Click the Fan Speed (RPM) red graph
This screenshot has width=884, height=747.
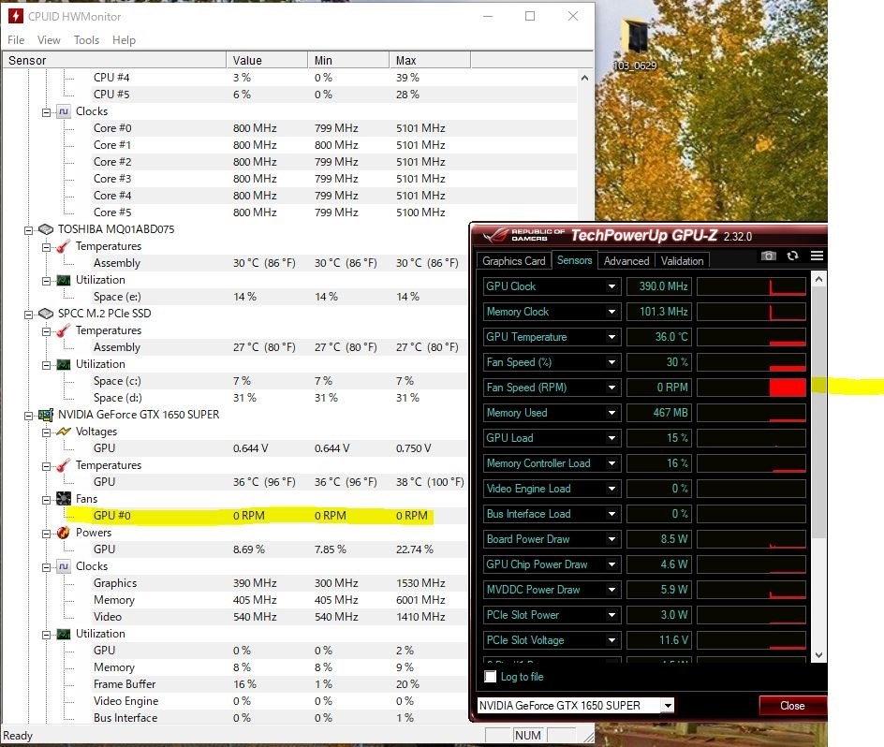pyautogui.click(x=752, y=388)
